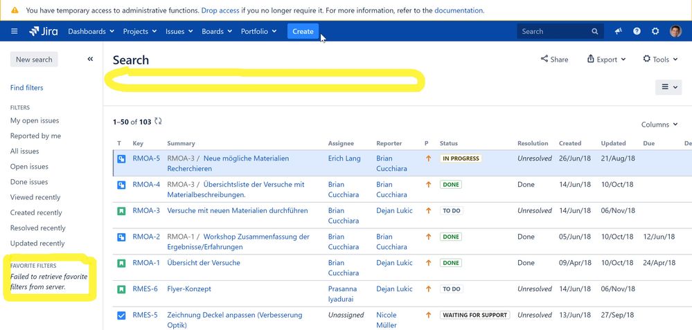Click the sub-task type icon for RMOA-2
The width and height of the screenshot is (692, 330).
click(121, 237)
